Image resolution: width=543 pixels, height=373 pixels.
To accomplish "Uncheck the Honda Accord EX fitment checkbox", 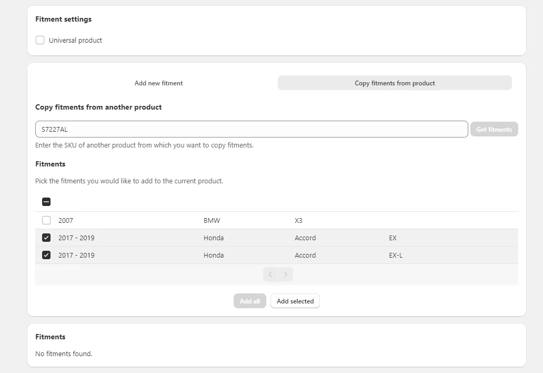I will pyautogui.click(x=46, y=238).
